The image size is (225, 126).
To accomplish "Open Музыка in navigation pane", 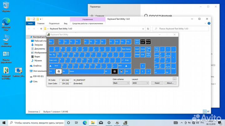I will pos(37,61).
